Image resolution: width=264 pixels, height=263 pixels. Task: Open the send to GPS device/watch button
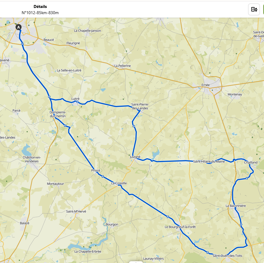(x=254, y=9)
